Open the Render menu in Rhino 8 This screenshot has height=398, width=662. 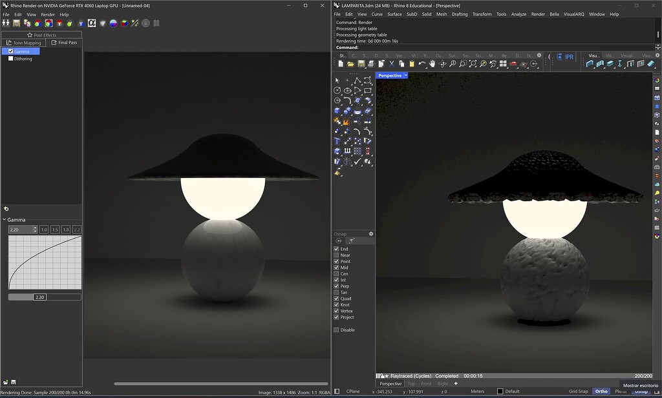pyautogui.click(x=537, y=14)
